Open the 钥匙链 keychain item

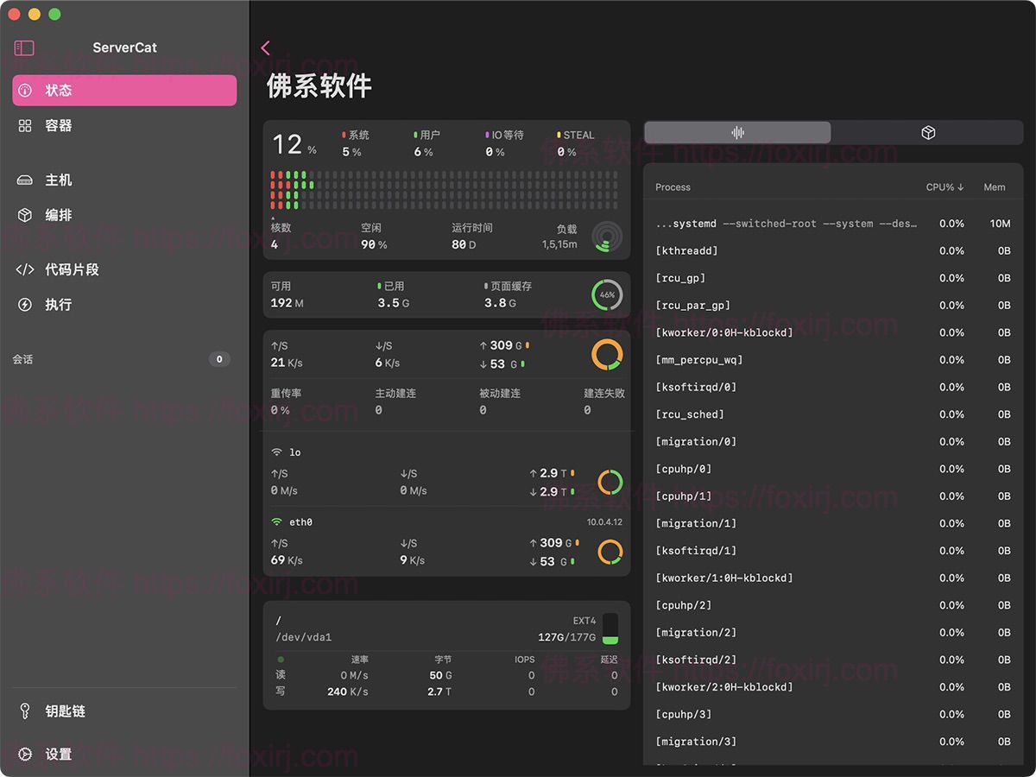click(x=65, y=712)
